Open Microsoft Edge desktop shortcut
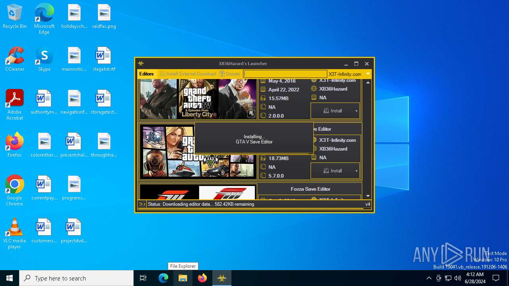 coord(44,19)
